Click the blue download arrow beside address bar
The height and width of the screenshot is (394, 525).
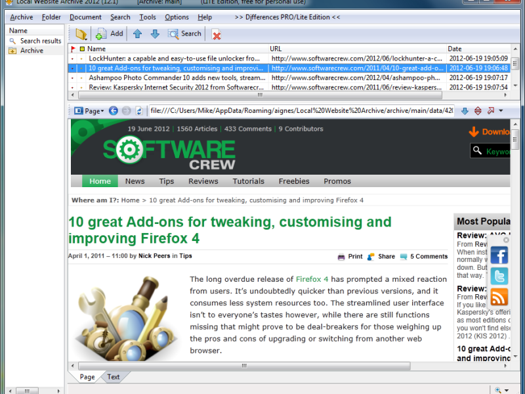(x=465, y=111)
